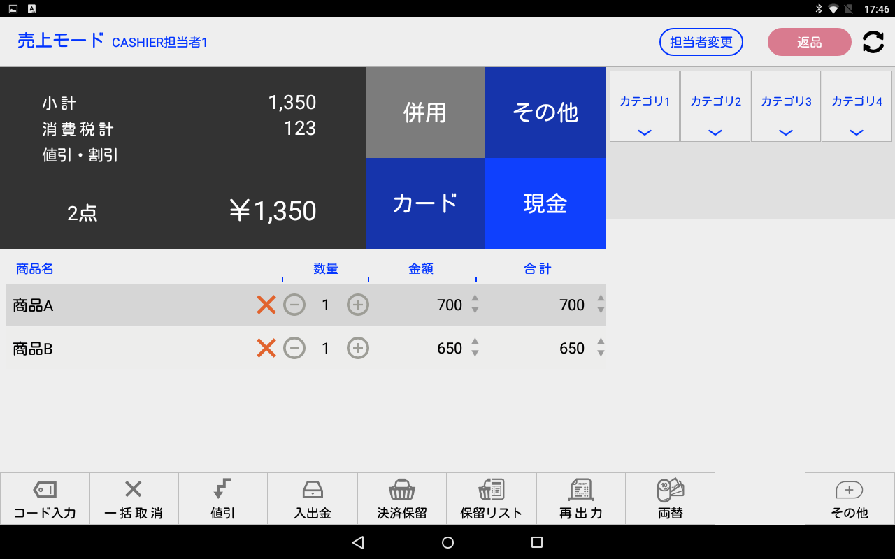This screenshot has width=895, height=559.
Task: Choose 併用 combined payment
Action: coord(425,112)
